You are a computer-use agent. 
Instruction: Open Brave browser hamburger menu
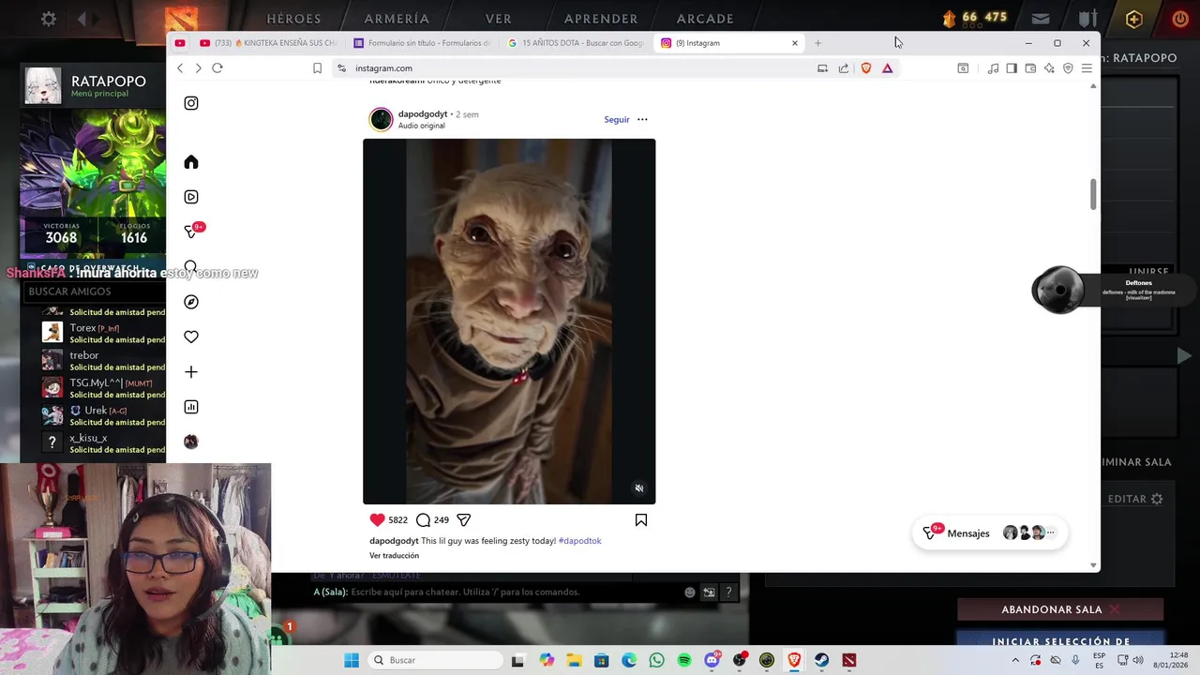click(x=1087, y=67)
